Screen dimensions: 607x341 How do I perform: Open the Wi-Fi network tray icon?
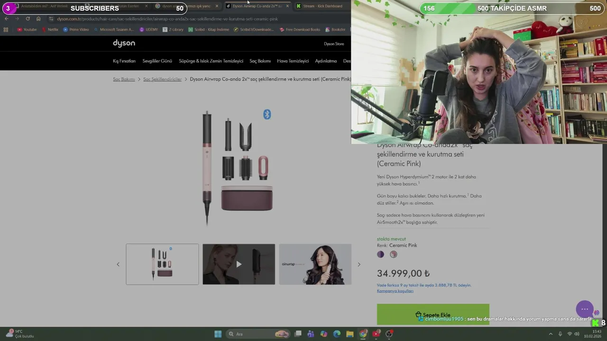(570, 334)
